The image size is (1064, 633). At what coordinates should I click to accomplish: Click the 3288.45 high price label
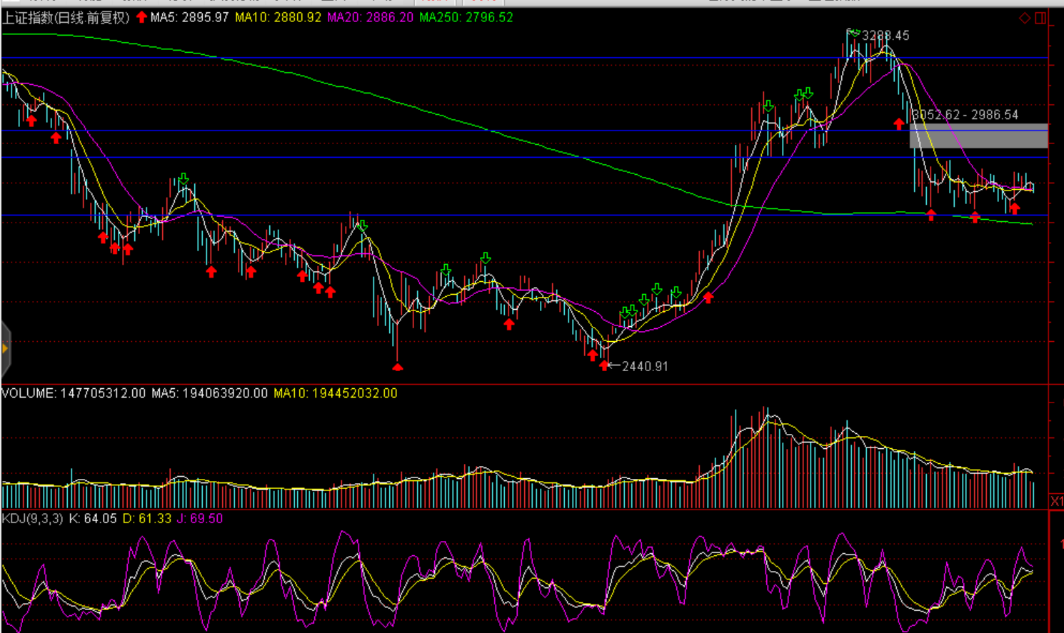[885, 36]
